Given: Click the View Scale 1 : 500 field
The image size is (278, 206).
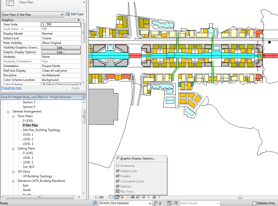Looking at the screenshot, I should (x=61, y=24).
